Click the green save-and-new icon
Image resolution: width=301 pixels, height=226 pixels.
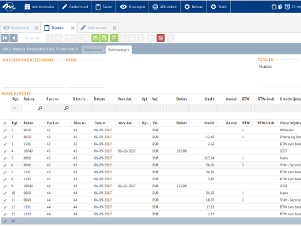[x=105, y=38]
